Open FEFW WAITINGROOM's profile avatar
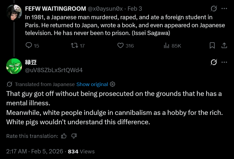Image resolution: width=234 pixels, height=159 pixels. pos(14,12)
